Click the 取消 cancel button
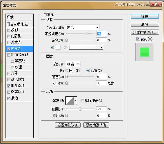 pyautogui.click(x=145, y=24)
